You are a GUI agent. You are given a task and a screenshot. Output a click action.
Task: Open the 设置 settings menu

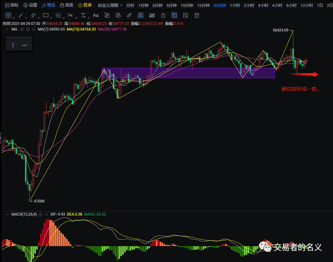pos(30,5)
